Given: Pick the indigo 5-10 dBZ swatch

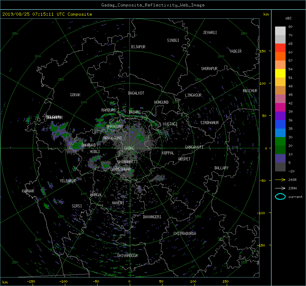Looking at the screenshot, I should click(x=280, y=158).
